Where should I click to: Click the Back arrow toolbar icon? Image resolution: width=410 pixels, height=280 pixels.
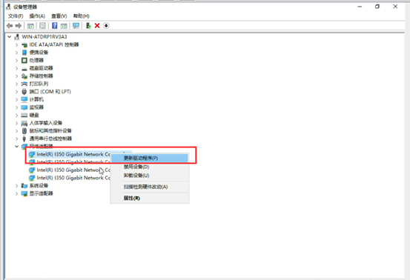pos(10,26)
